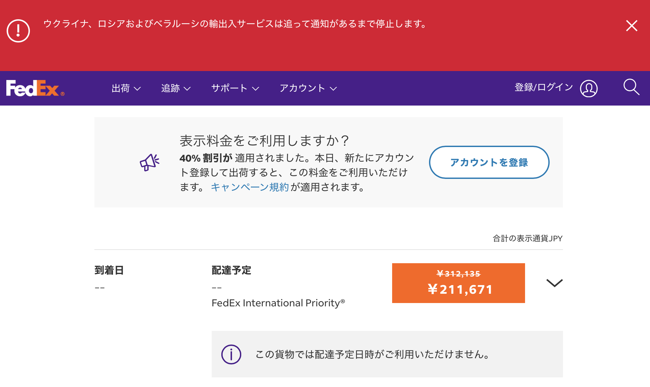
Task: Click the user profile avatar icon
Action: 589,88
